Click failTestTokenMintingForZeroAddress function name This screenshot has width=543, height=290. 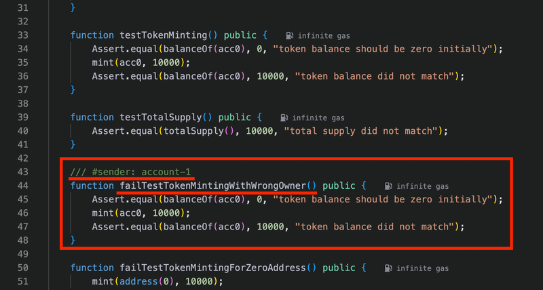pyautogui.click(x=212, y=268)
